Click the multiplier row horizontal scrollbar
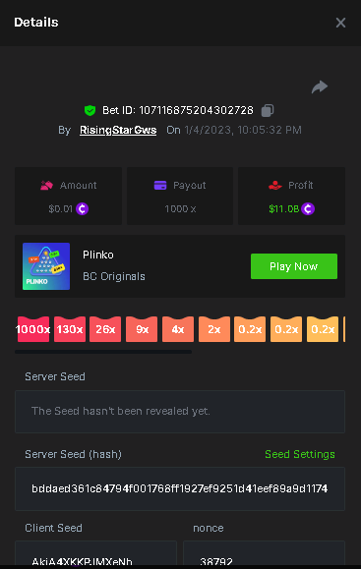This screenshot has height=569, width=361. pyautogui.click(x=103, y=352)
